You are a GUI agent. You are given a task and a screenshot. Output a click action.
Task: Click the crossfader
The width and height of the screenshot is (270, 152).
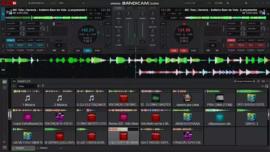(x=136, y=50)
